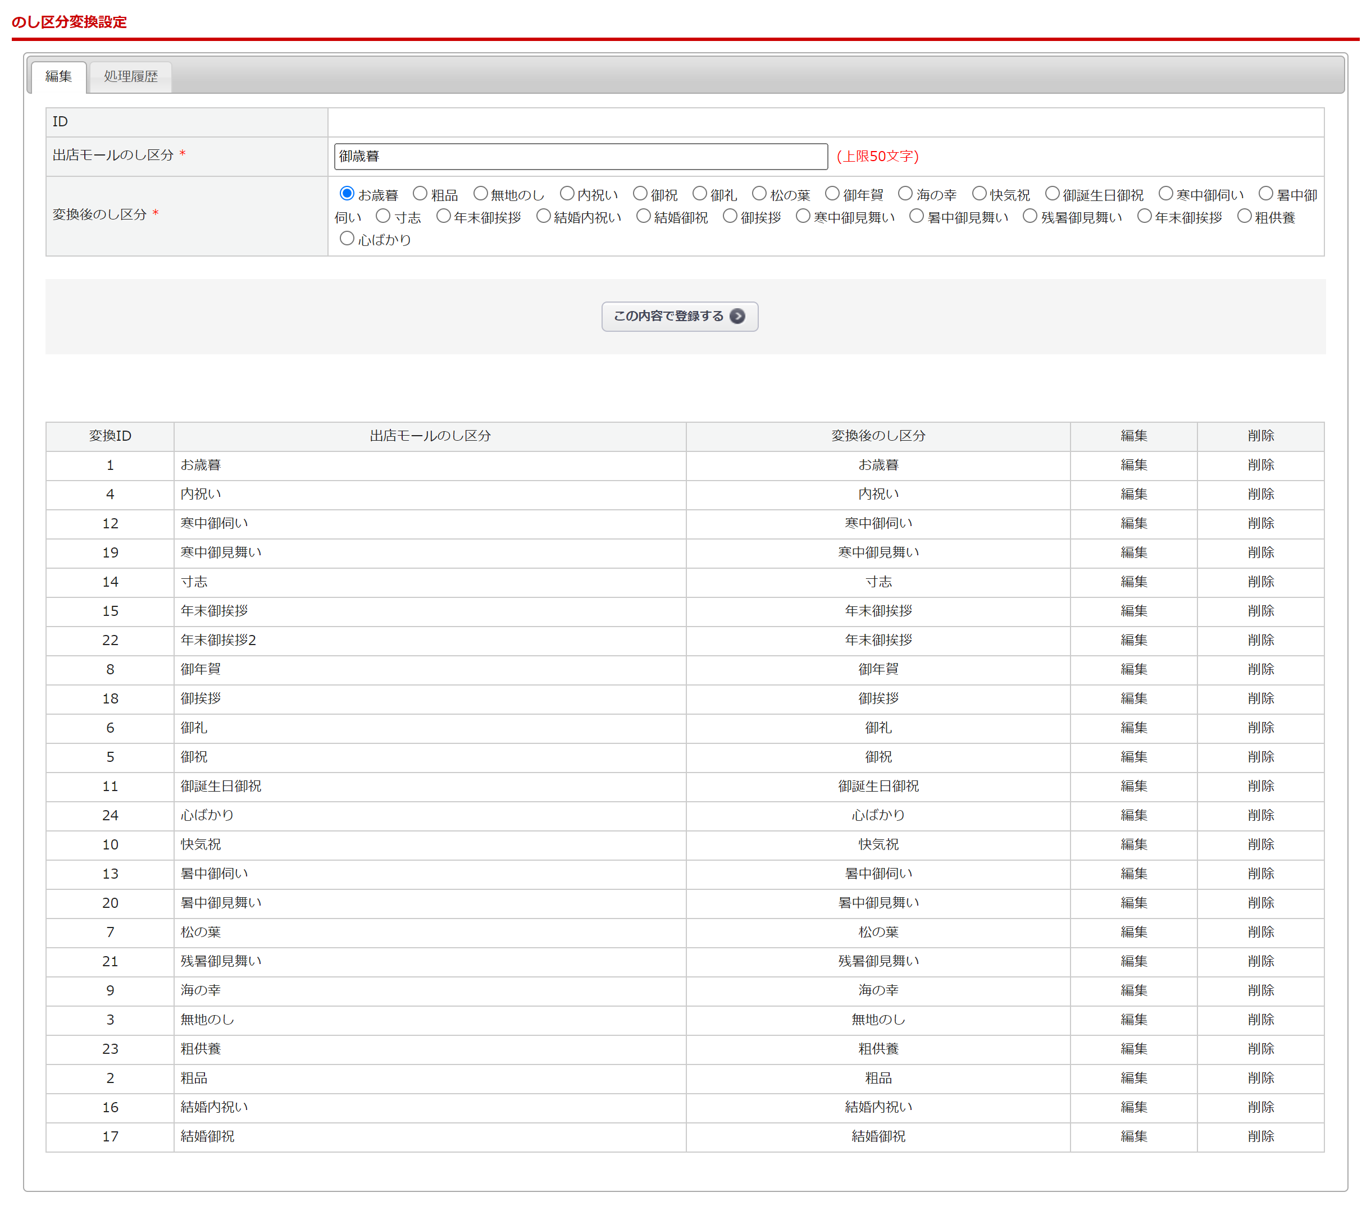Edit the 年末御挨拶2 row
Image resolution: width=1371 pixels, height=1229 pixels.
pos(1133,639)
